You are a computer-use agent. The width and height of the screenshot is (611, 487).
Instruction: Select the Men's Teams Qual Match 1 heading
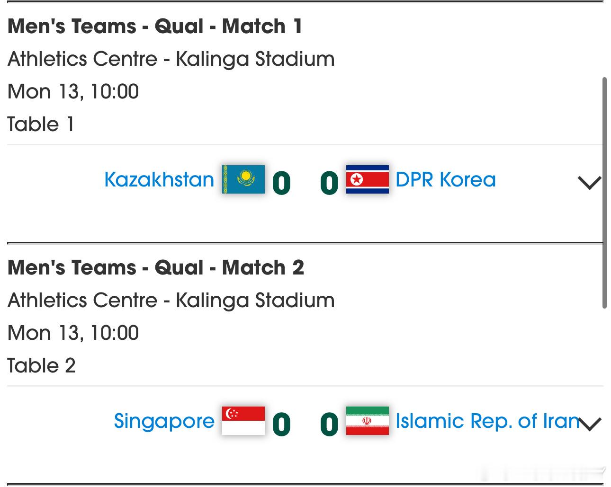[x=155, y=26]
